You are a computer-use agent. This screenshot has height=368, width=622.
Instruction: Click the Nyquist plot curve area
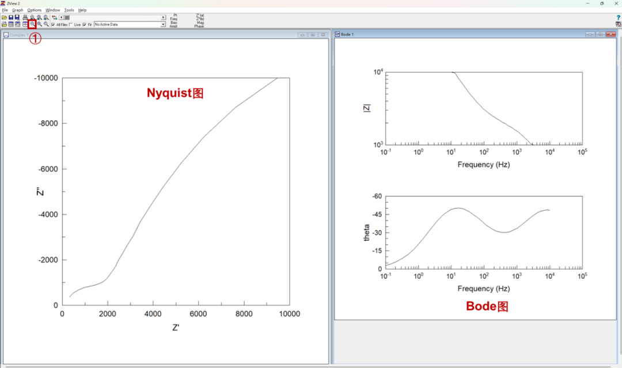coord(176,191)
